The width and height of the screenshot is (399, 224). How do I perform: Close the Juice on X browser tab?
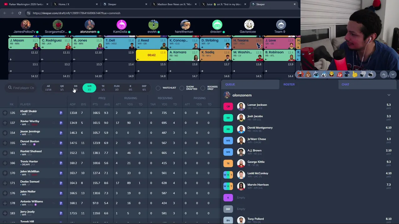point(245,4)
